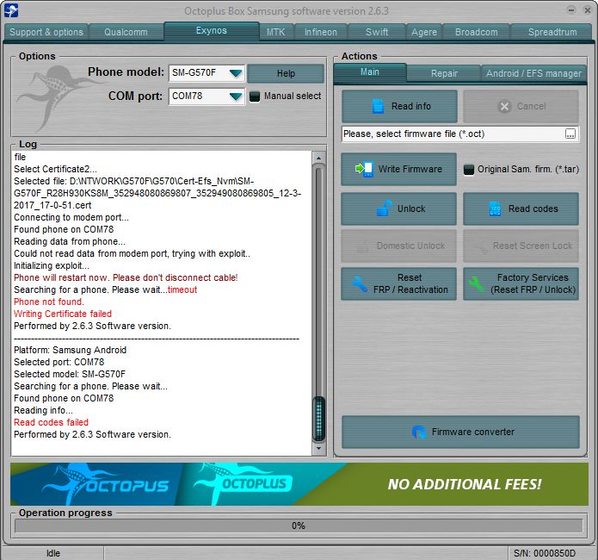Click the log scrollbar thumb

[319, 419]
